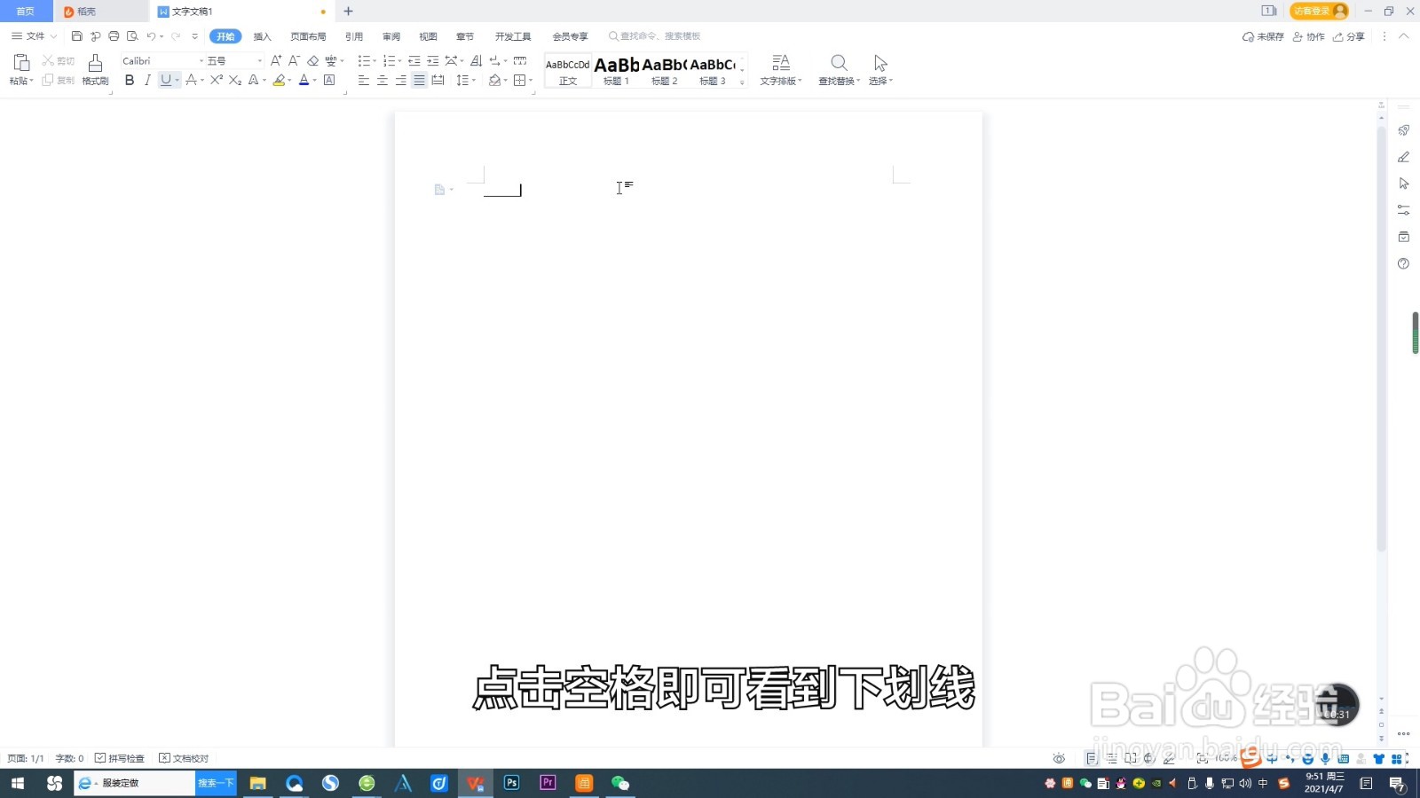The height and width of the screenshot is (798, 1420).
Task: Open the File (文件) menu
Action: coord(34,36)
